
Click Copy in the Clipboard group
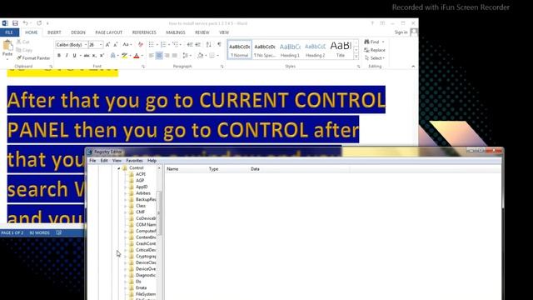[x=24, y=50]
